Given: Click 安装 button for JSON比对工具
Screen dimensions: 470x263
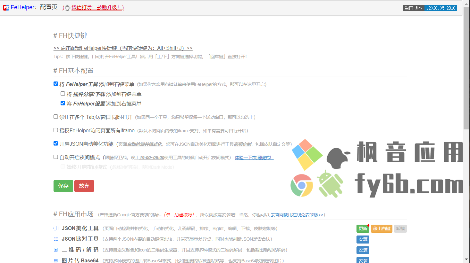Looking at the screenshot, I should click(363, 239).
